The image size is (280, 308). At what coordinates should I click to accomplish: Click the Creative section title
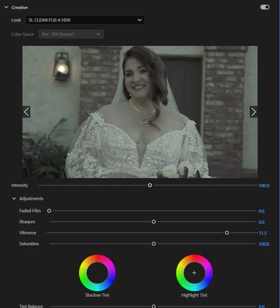(20, 7)
